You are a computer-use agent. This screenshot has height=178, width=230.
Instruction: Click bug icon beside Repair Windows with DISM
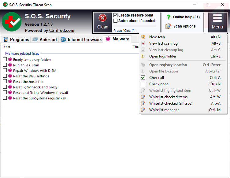pyautogui.click(x=10, y=70)
